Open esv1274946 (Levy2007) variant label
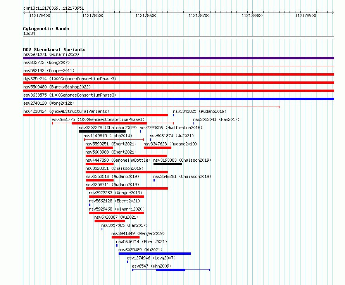Image resolution: width=345 pixels, height=285 pixels. click(x=151, y=258)
